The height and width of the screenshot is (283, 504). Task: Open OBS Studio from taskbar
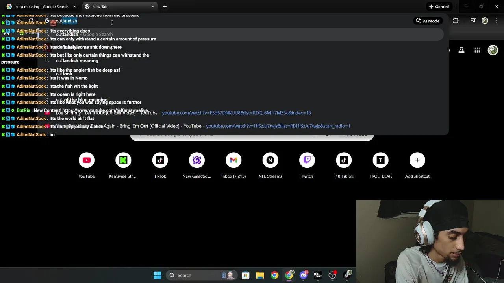point(332,275)
